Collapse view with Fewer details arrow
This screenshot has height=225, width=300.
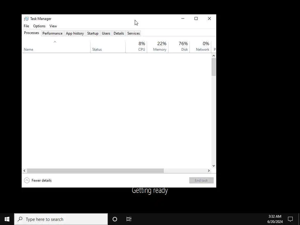[27, 180]
